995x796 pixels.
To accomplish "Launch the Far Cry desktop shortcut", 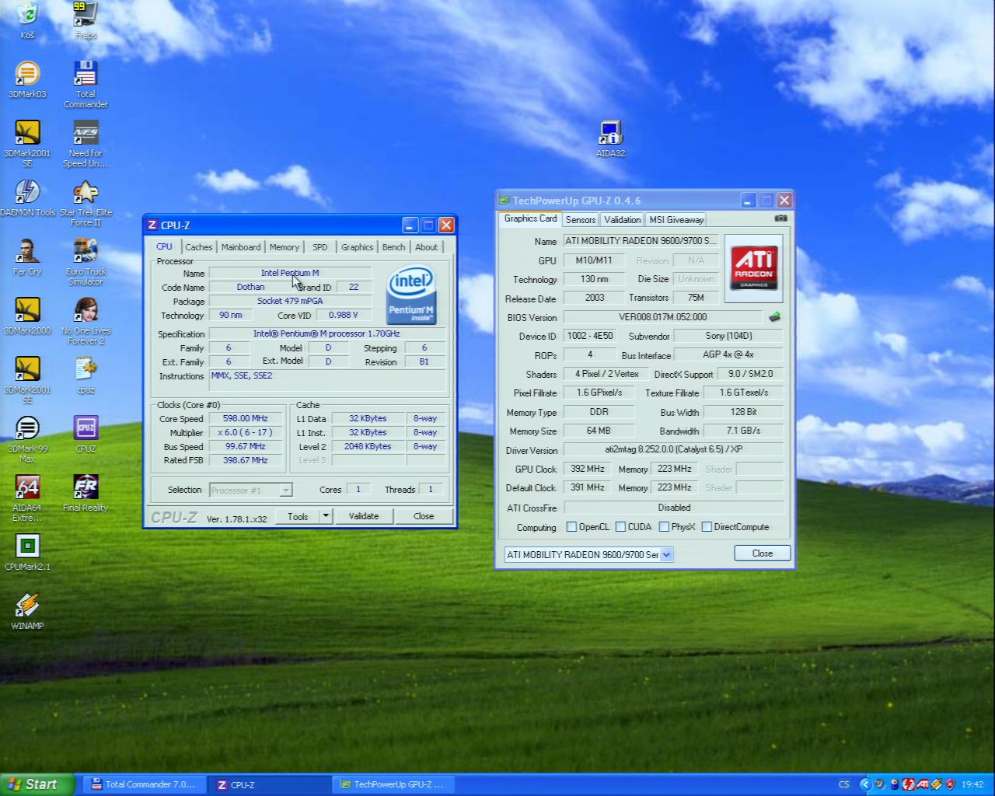I will 27,252.
